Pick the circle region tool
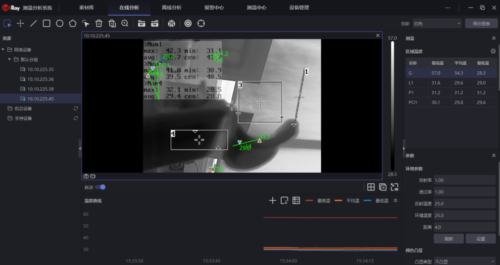 60,23
